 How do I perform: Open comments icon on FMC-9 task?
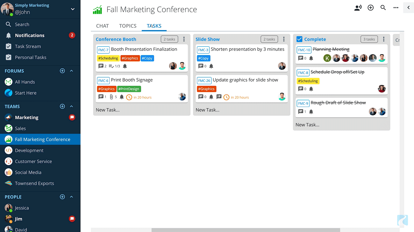click(x=301, y=112)
